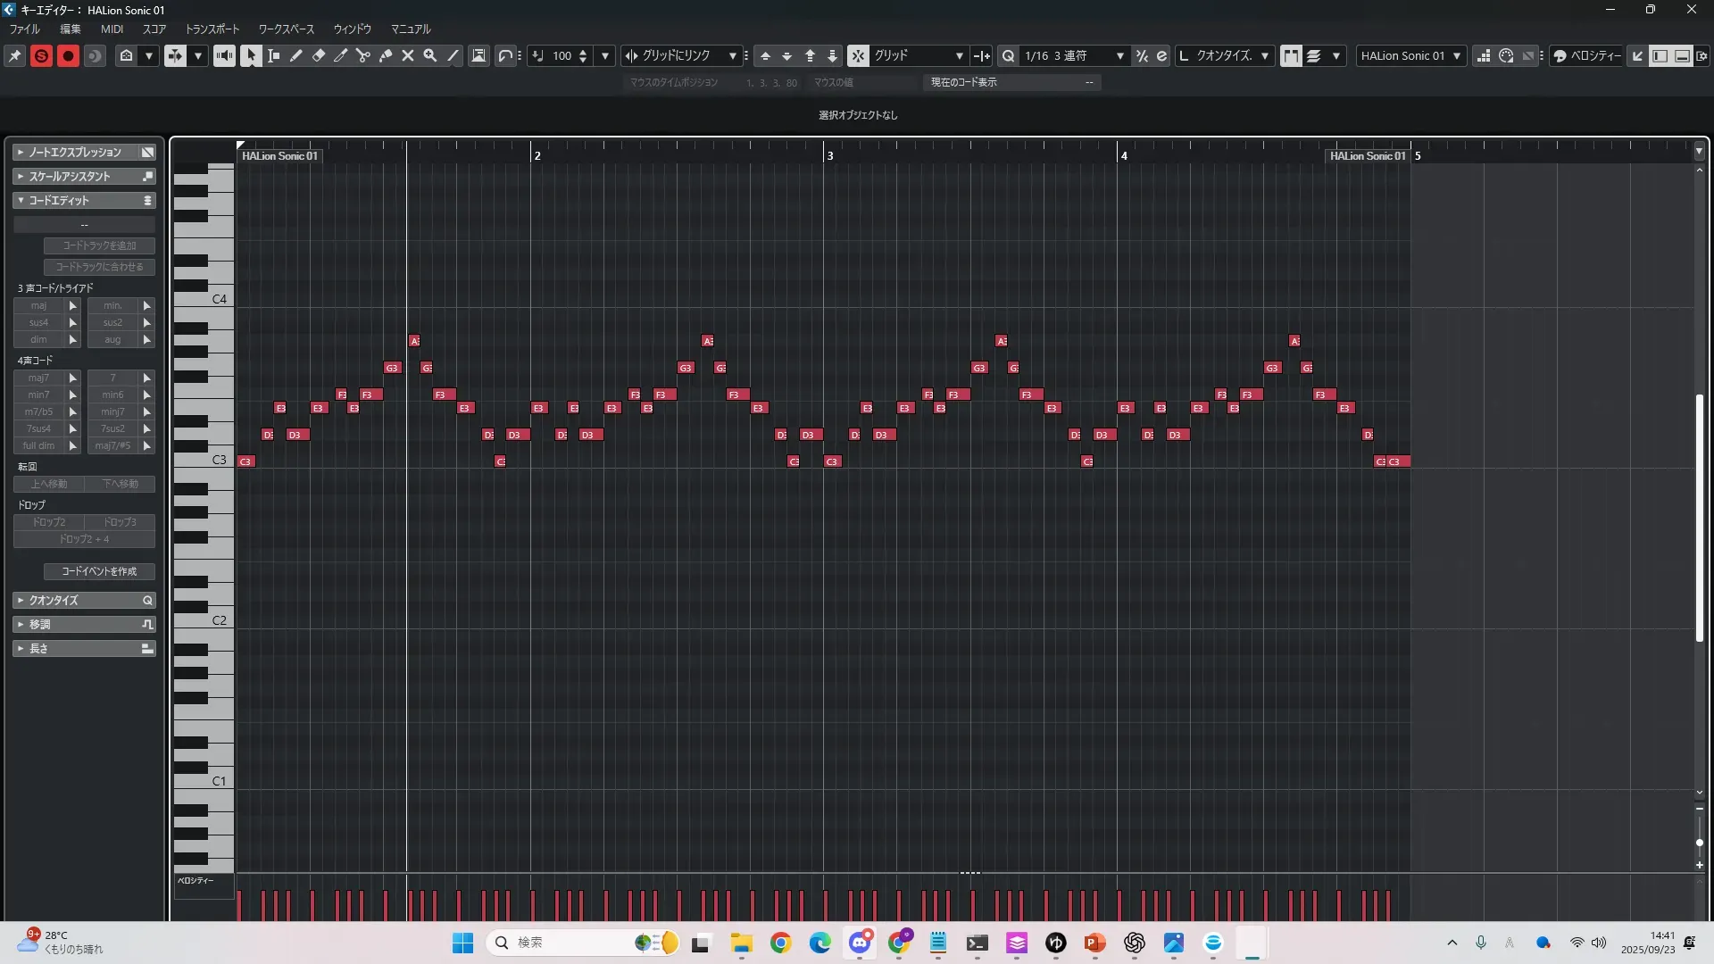Viewport: 1714px width, 964px height.
Task: Select the Trim tool
Action: click(x=341, y=55)
